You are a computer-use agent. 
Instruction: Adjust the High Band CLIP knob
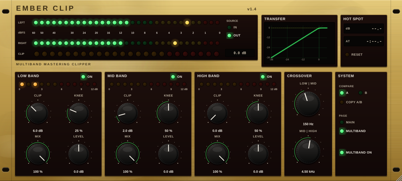click(217, 113)
